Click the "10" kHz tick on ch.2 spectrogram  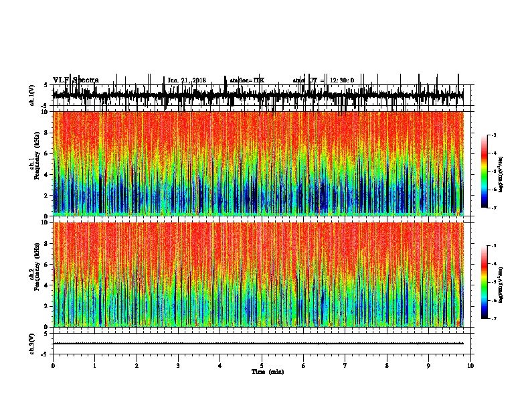46,222
